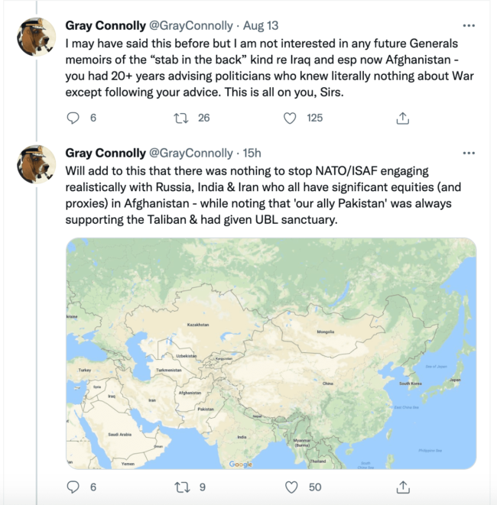497x505 pixels.
Task: Click Afghanistan label on the map
Action: (x=189, y=393)
